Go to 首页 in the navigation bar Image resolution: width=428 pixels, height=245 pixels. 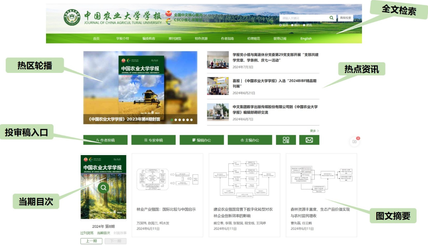click(x=96, y=38)
